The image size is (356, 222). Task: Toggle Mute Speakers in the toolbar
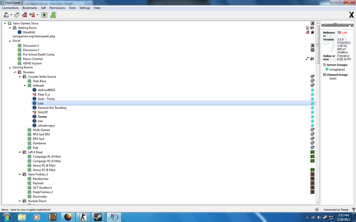[x=32, y=15]
